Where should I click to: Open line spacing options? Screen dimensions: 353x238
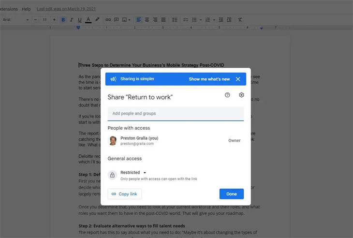click(x=175, y=20)
